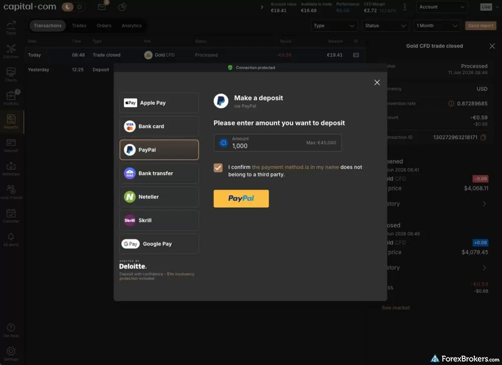Click the details icon on the Gold CFD row

356,55
